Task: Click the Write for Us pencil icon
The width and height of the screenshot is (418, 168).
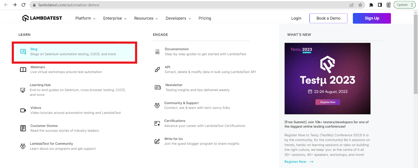Action: [157, 141]
